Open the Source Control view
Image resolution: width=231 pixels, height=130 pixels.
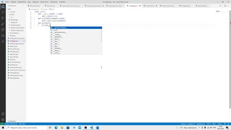(3, 18)
